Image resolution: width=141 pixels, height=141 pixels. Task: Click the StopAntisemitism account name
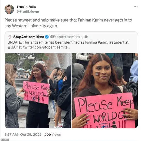[29, 37]
